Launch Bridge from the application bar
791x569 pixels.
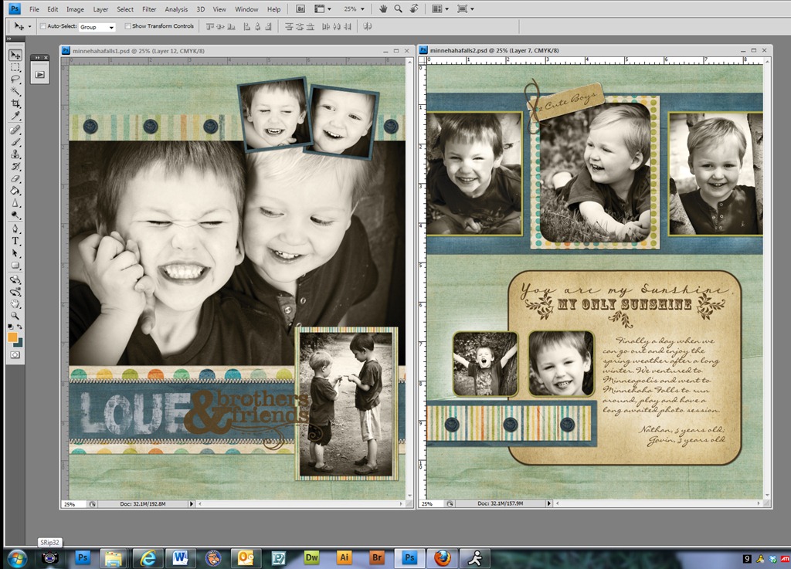pos(300,9)
